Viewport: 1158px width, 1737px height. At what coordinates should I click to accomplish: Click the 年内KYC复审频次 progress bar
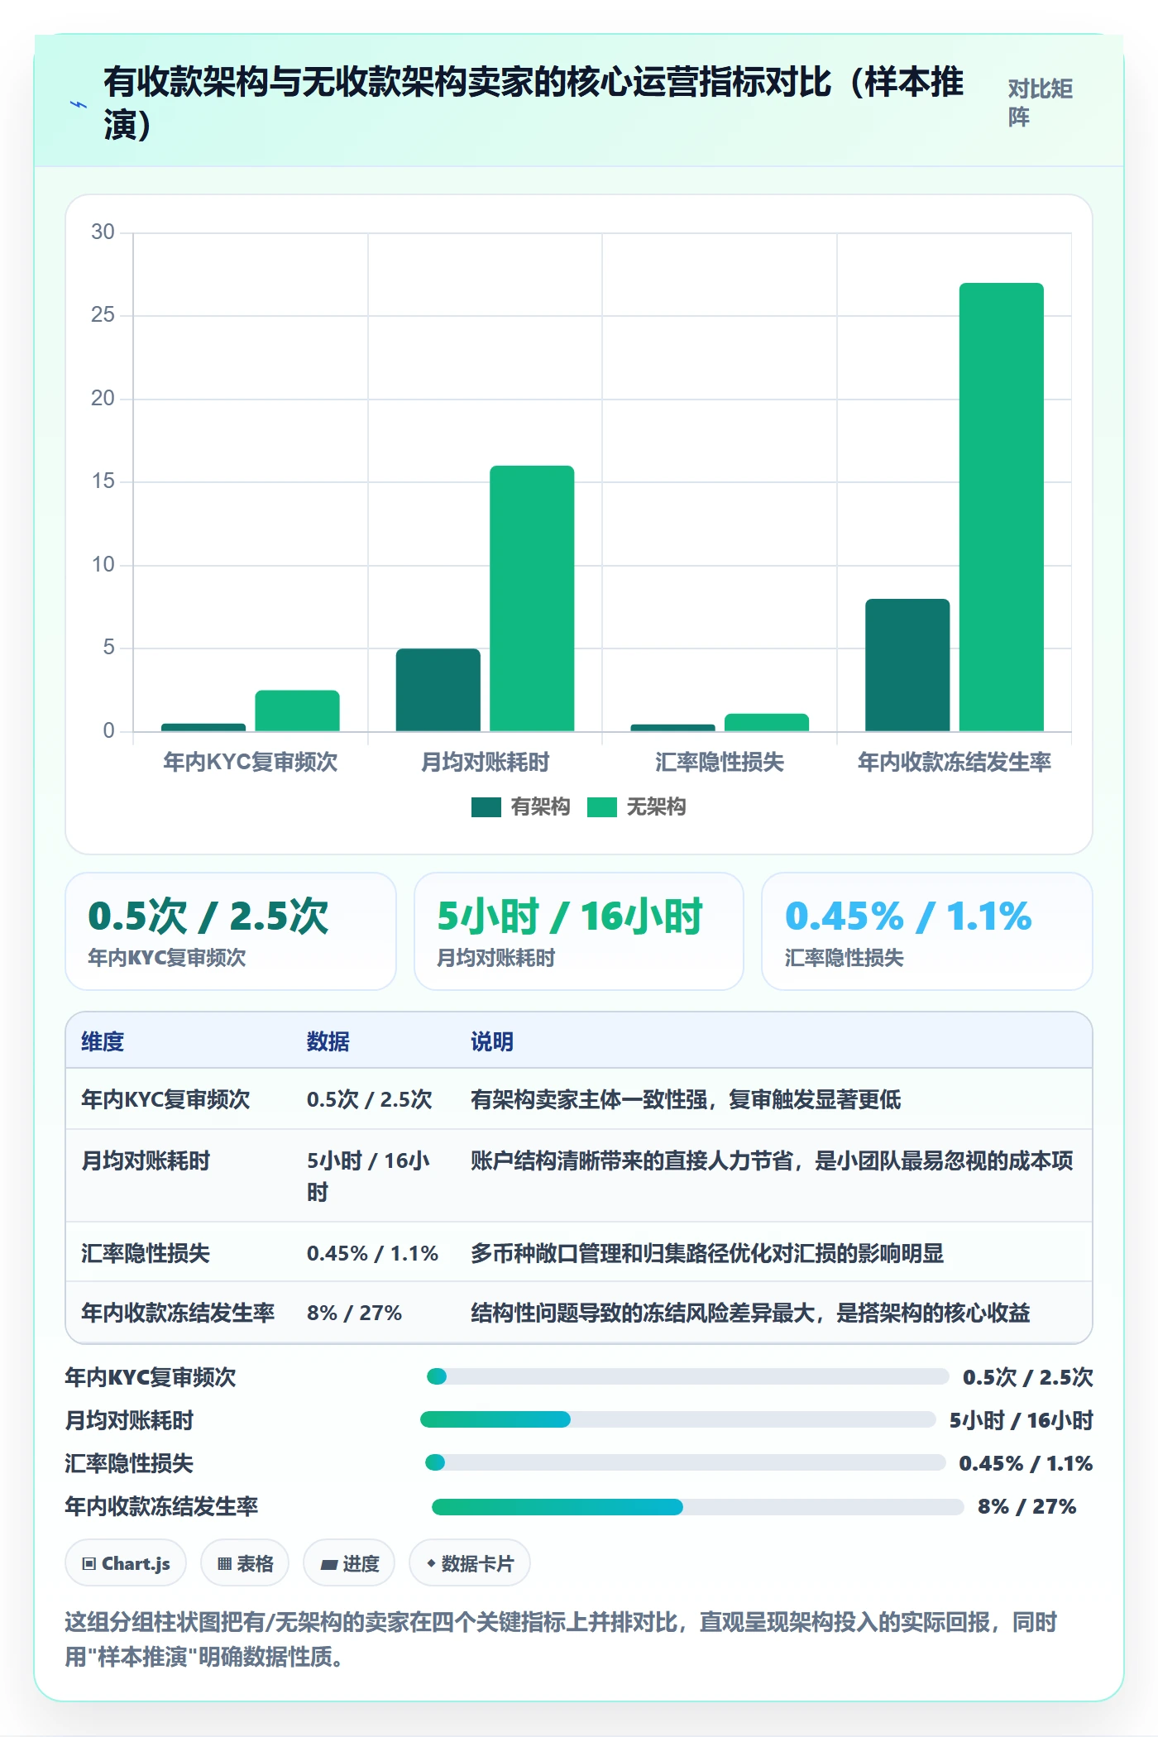(x=687, y=1376)
